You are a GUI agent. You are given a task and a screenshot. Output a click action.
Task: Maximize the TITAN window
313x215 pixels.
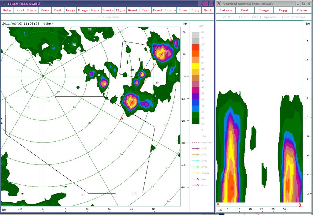(x=206, y=4)
